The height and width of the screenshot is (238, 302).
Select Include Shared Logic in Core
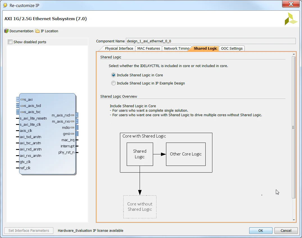[x=113, y=75]
